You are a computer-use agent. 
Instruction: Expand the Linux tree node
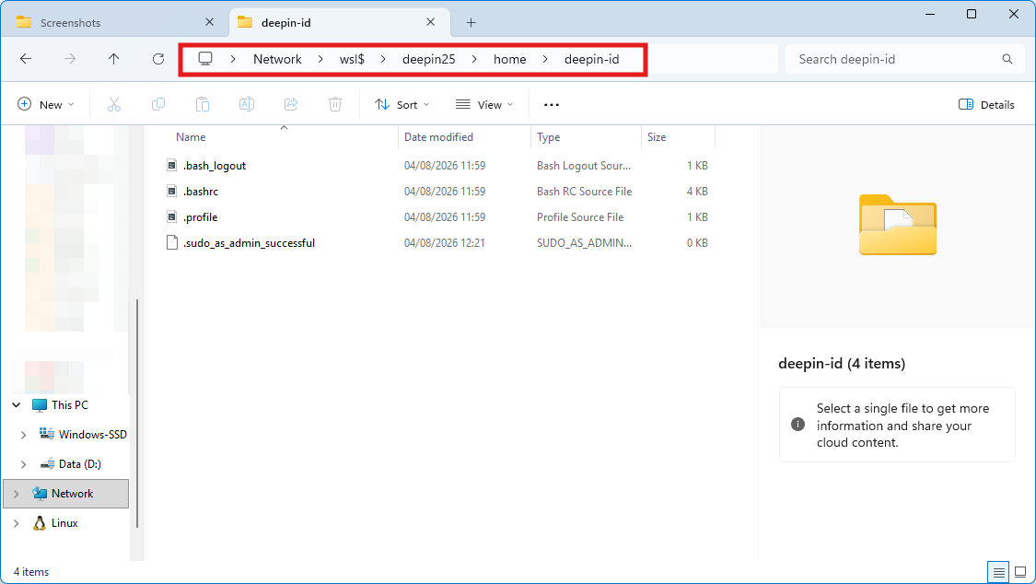click(x=17, y=523)
